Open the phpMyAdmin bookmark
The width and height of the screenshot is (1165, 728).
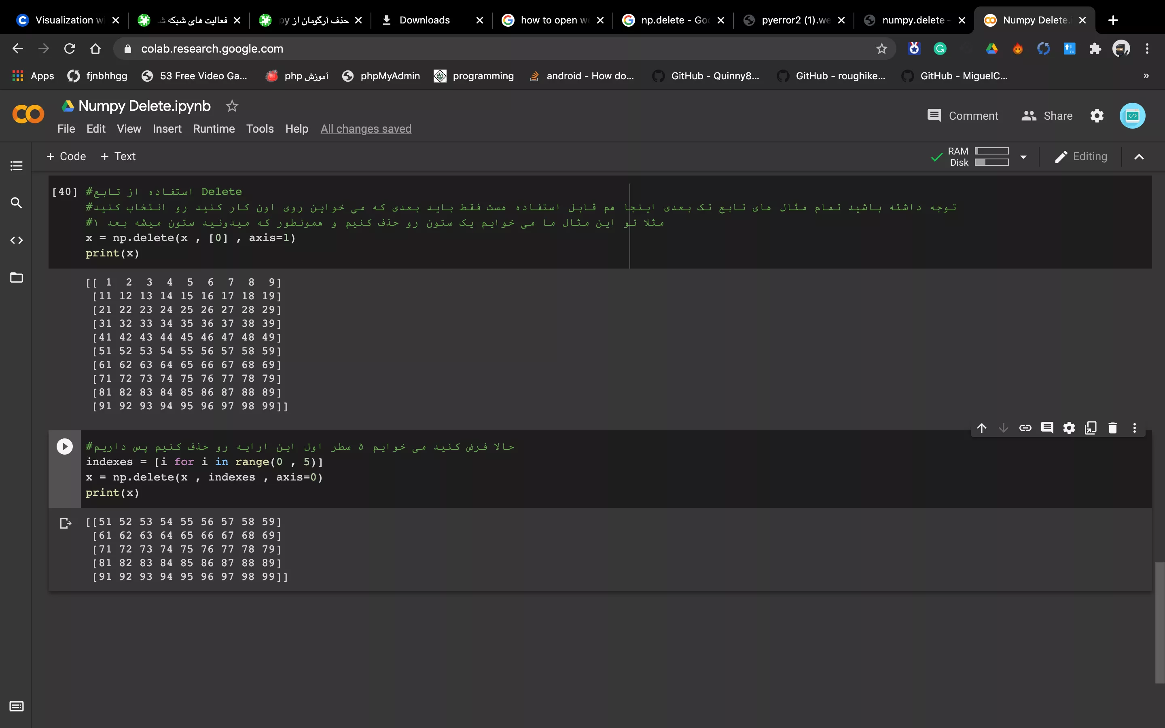381,76
